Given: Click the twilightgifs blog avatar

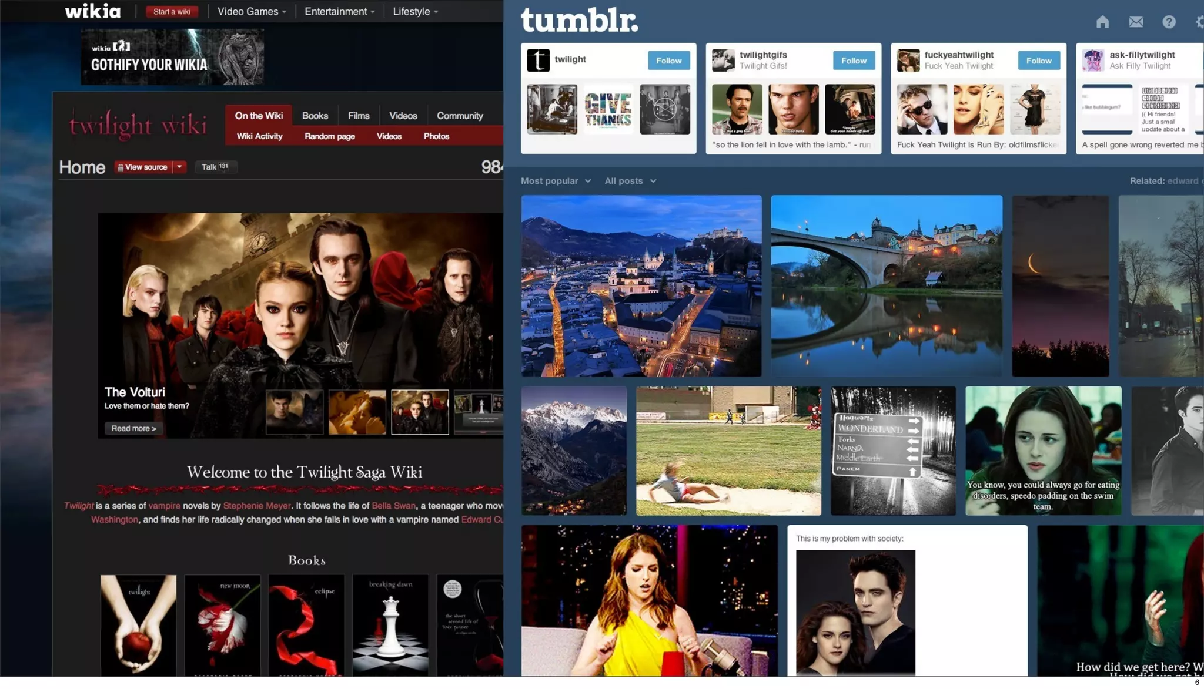Looking at the screenshot, I should pyautogui.click(x=723, y=60).
